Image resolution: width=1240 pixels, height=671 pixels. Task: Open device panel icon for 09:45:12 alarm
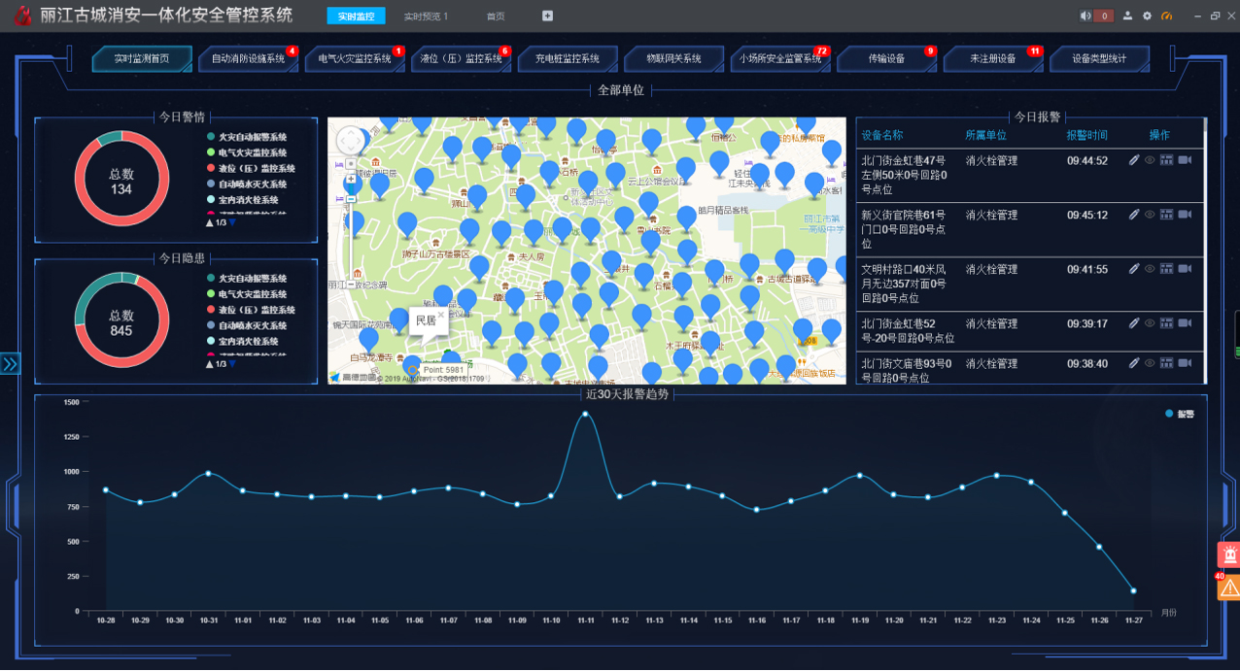[x=1167, y=215]
